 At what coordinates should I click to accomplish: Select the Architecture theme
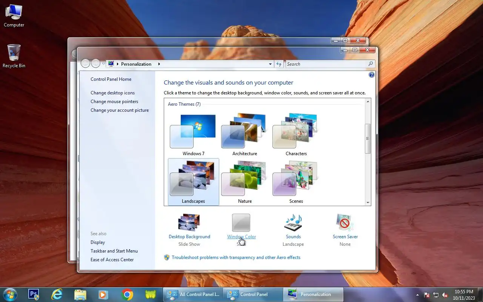(245, 134)
